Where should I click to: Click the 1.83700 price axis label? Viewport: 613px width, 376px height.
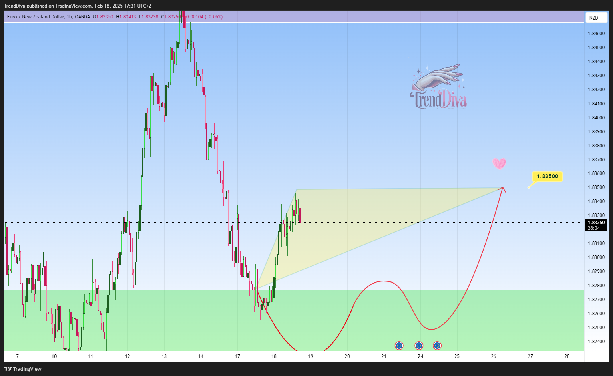(596, 160)
